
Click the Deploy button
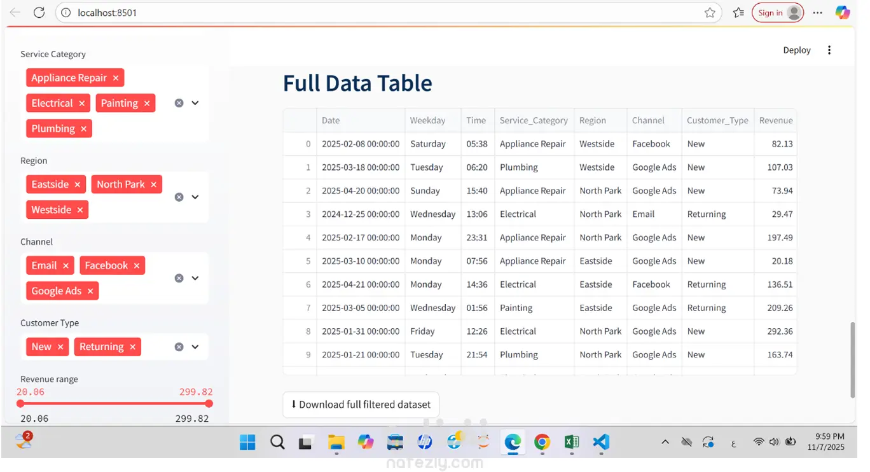tap(797, 50)
